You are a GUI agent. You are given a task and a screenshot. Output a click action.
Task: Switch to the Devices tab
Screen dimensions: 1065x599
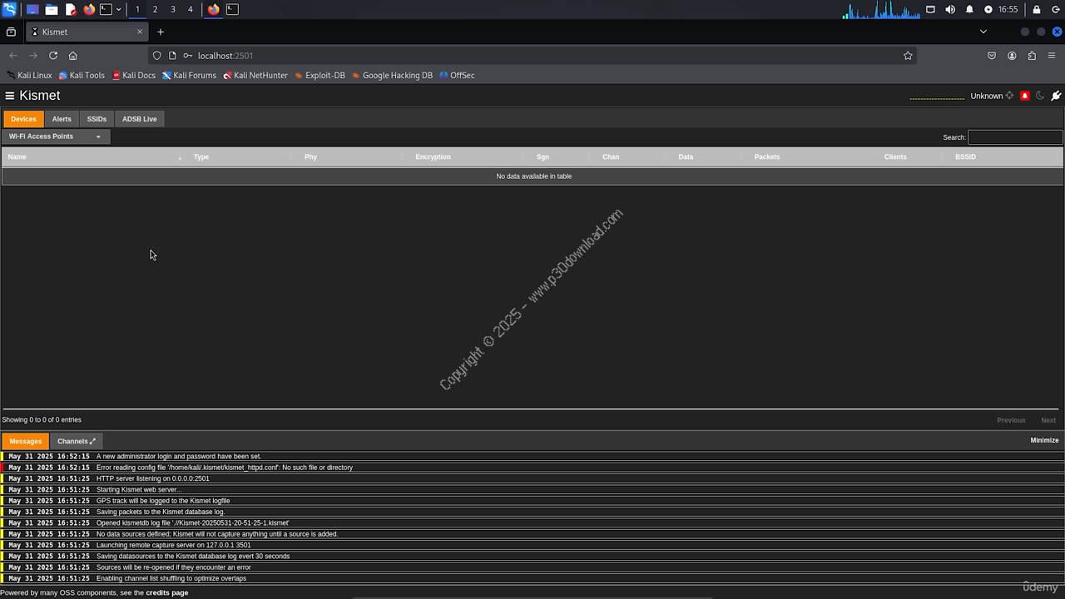[x=23, y=119]
